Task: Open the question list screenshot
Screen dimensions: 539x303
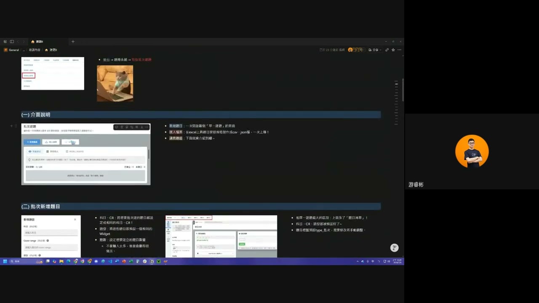Action: click(221, 237)
